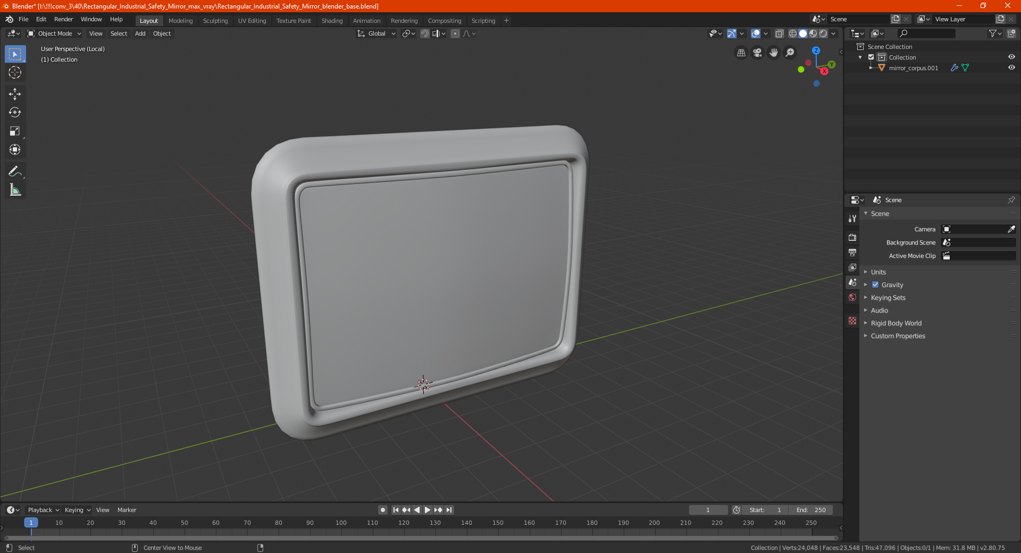The image size is (1021, 553).
Task: Open the Keying popover
Action: click(x=77, y=510)
